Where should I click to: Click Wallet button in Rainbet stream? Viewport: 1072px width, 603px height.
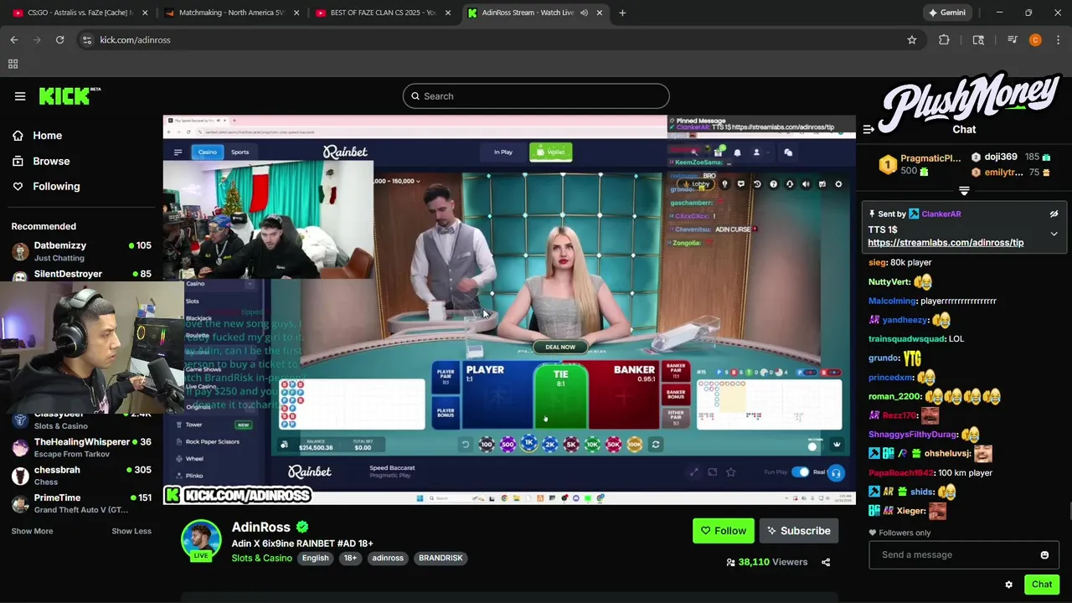point(551,152)
